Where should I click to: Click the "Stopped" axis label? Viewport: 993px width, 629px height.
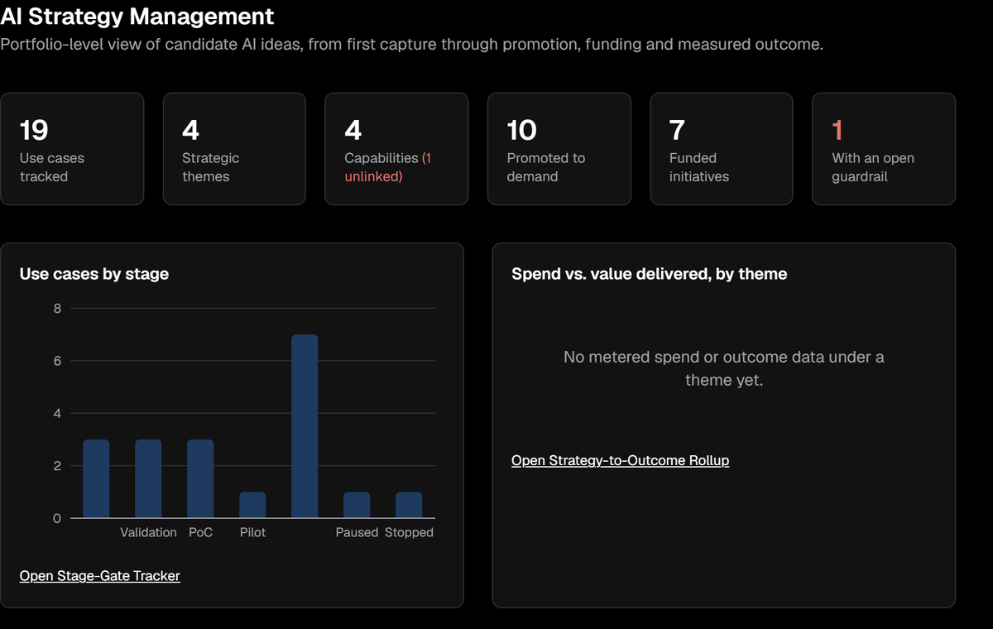click(409, 533)
